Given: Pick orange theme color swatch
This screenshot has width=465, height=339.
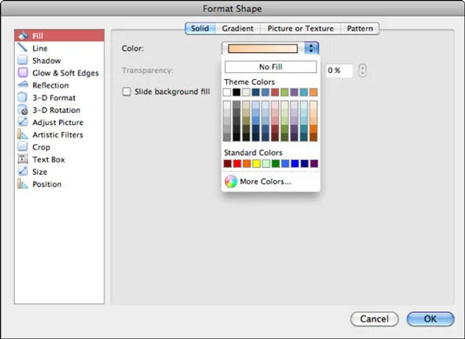Looking at the screenshot, I should click(x=314, y=92).
